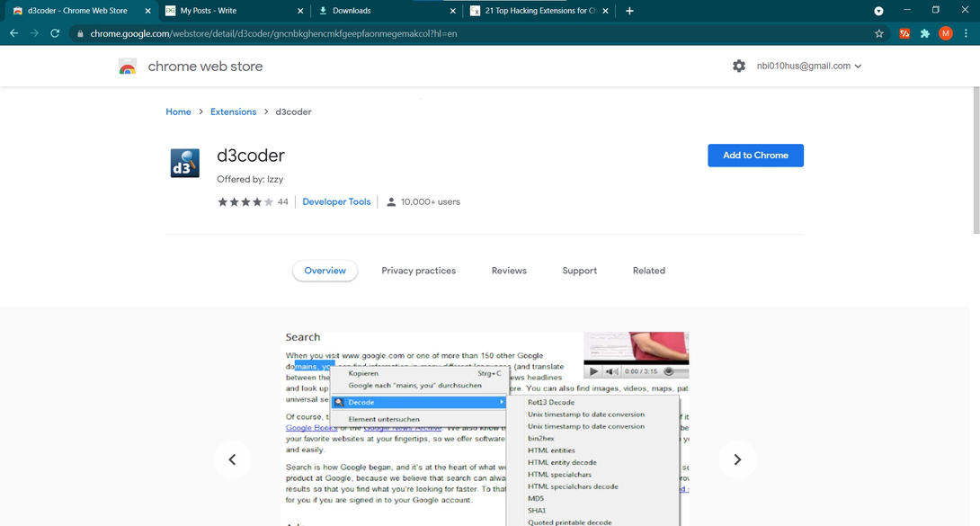Click the Decode entry in screenshot menu
The height and width of the screenshot is (526, 980).
(419, 402)
